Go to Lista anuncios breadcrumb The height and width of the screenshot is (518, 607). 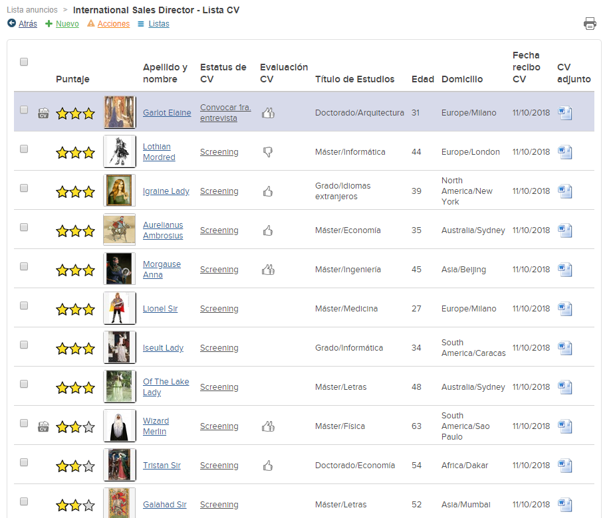pos(32,10)
